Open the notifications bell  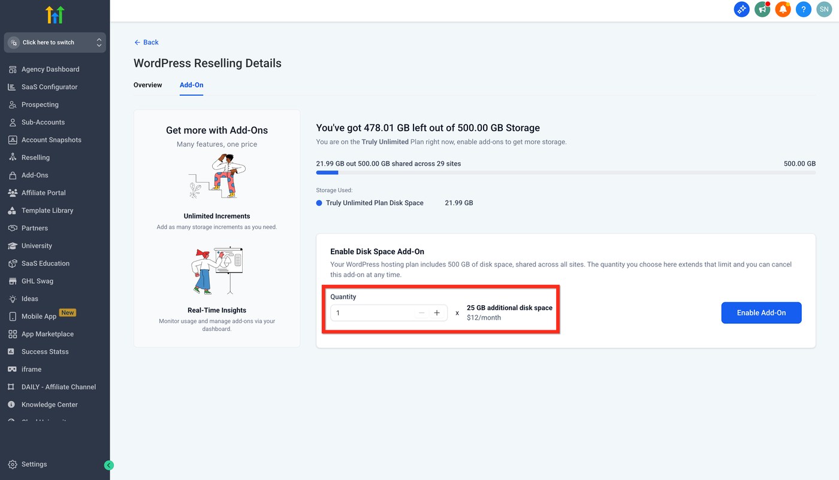pyautogui.click(x=783, y=10)
